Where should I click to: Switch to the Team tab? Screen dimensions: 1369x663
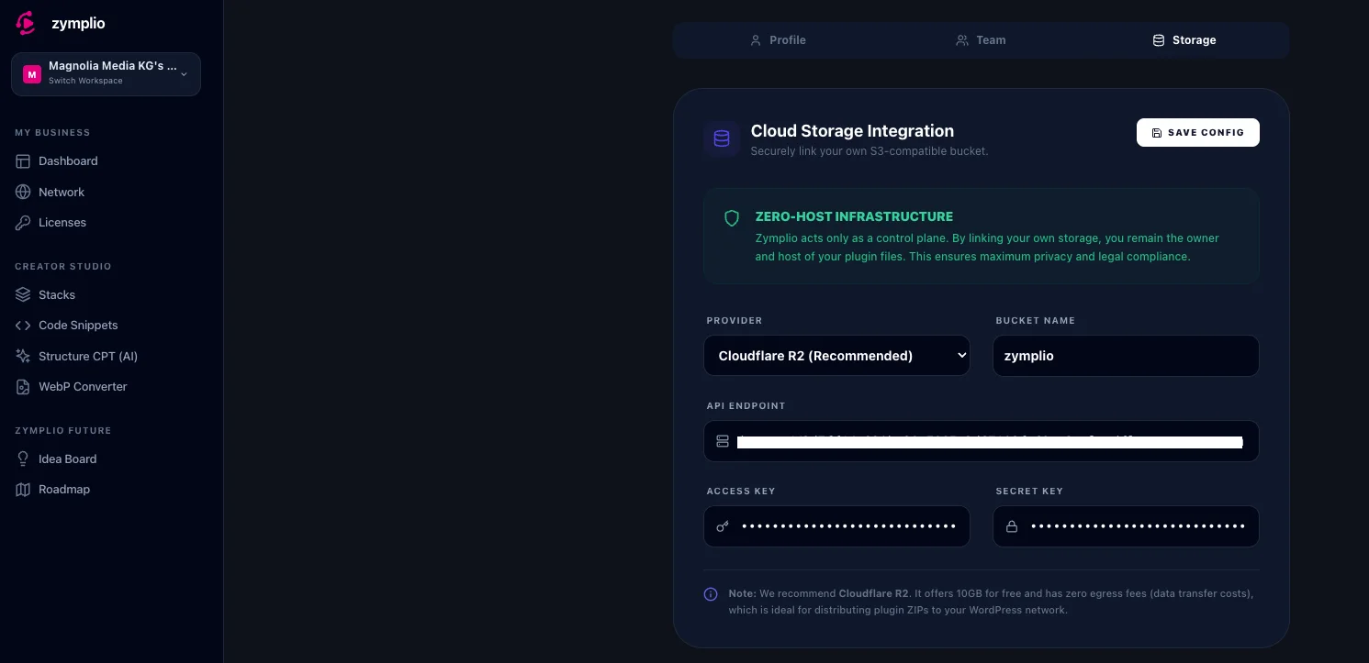coord(982,39)
